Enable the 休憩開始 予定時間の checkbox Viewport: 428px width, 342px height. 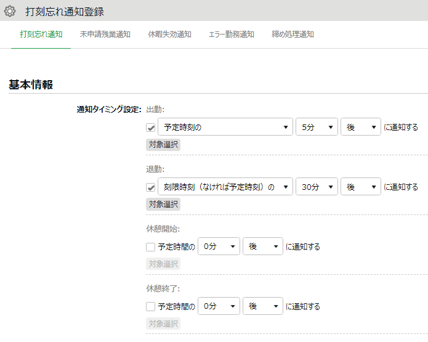(150, 247)
